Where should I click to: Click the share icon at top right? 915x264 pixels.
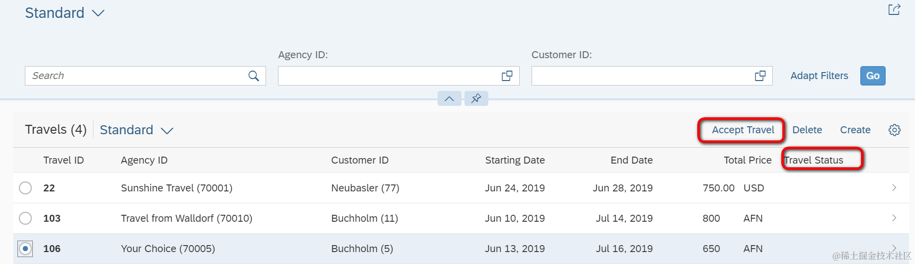click(894, 9)
